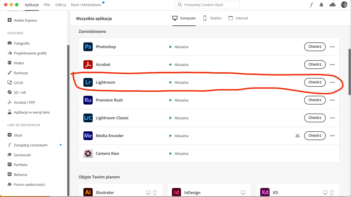
Task: Open more options for Lightroom
Action: tap(332, 82)
